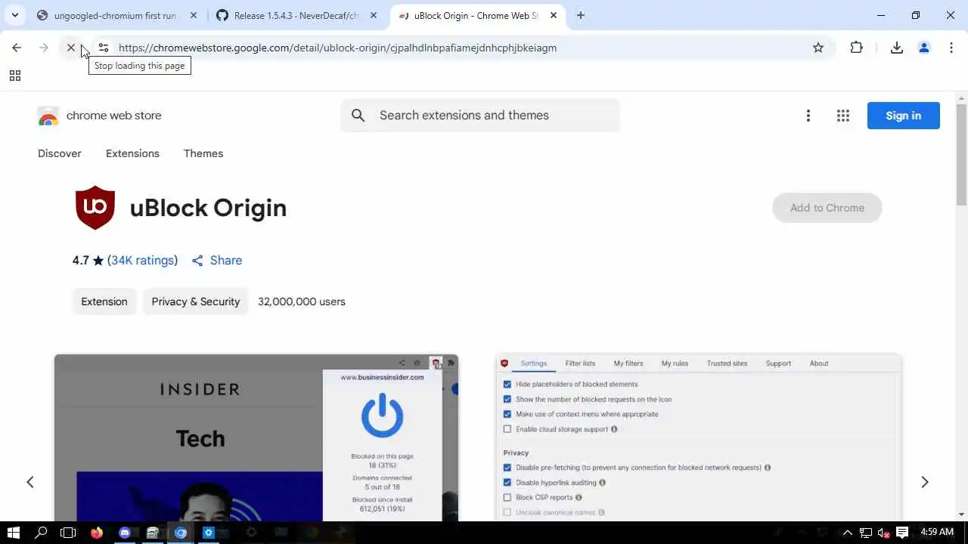Open the Themes section
968x544 pixels.
click(x=203, y=153)
